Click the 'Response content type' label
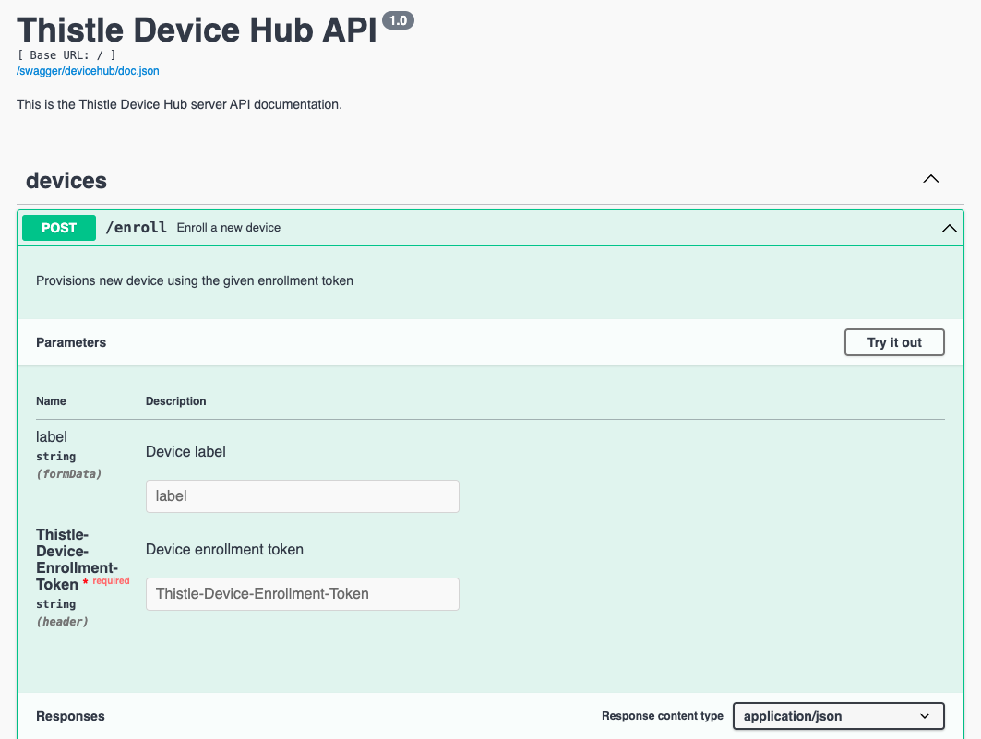981x739 pixels. tap(663, 716)
